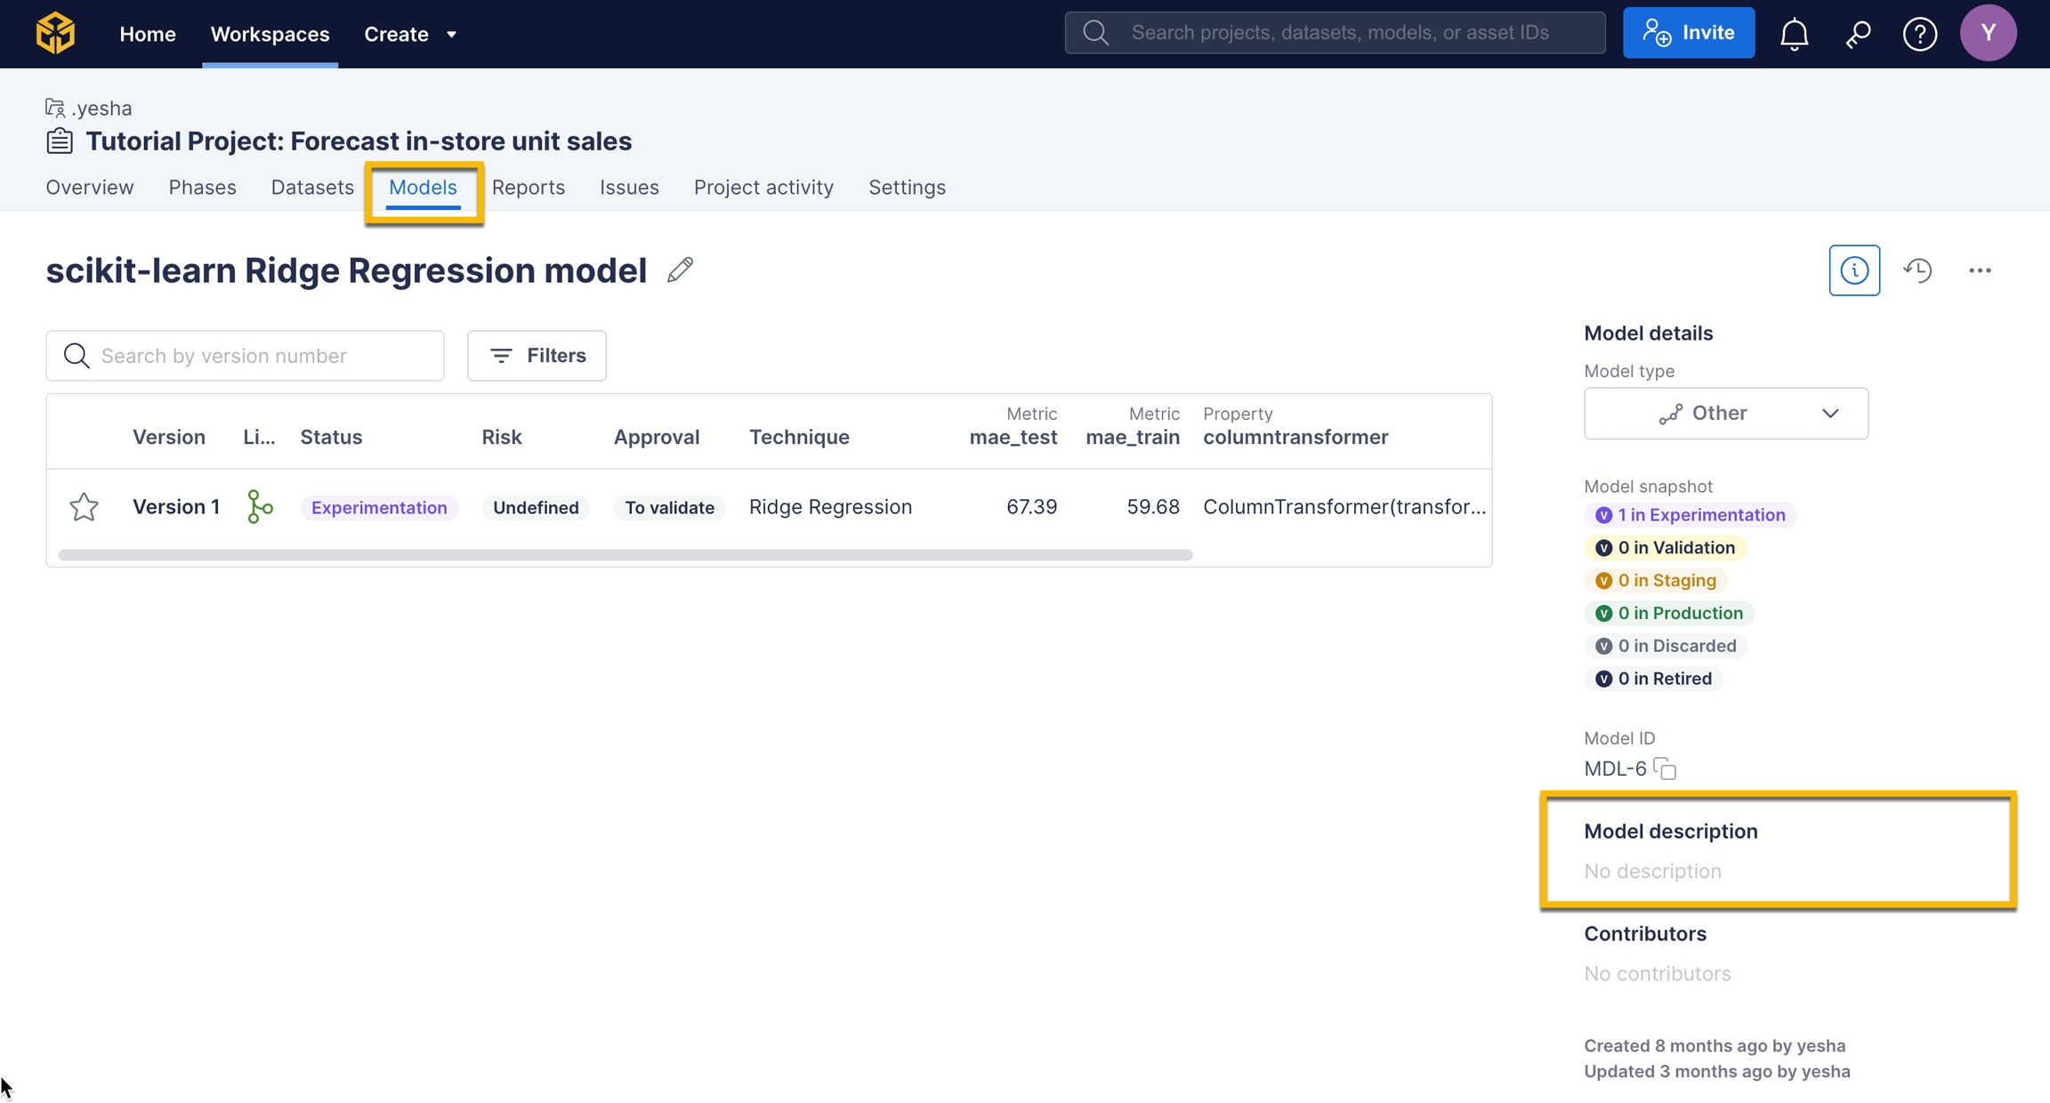Viewport: 2050px width, 1103px height.
Task: Switch to the Datasets tab
Action: (x=312, y=187)
